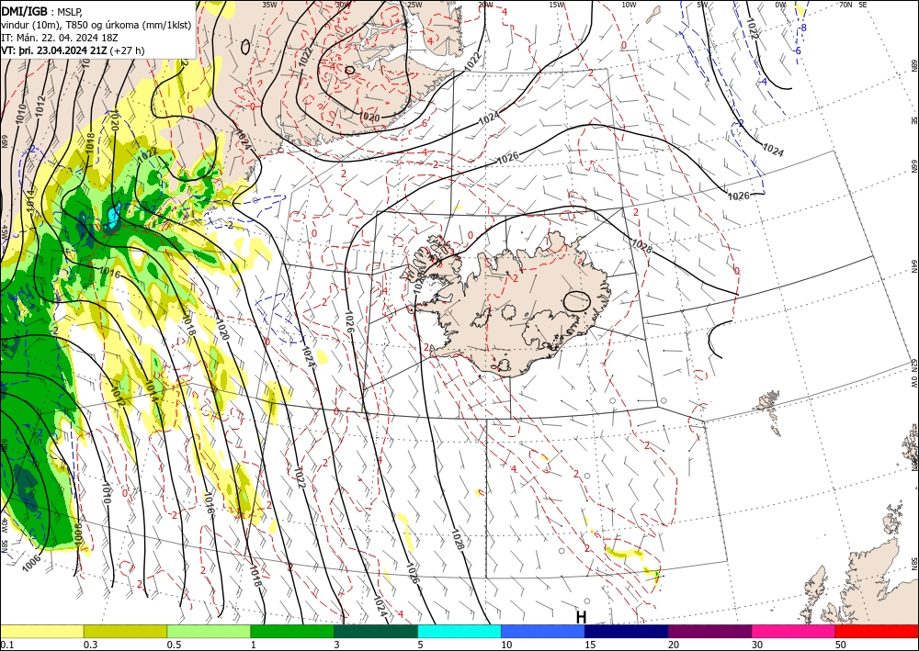919x651 pixels.
Task: Click the 'IT: Mán. 22. 04. 2024 18Z' line
Action: click(60, 38)
